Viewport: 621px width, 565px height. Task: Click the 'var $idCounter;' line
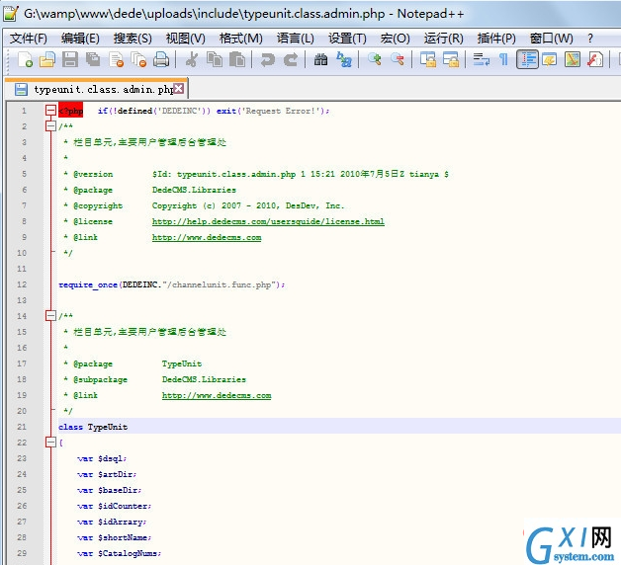click(x=114, y=506)
